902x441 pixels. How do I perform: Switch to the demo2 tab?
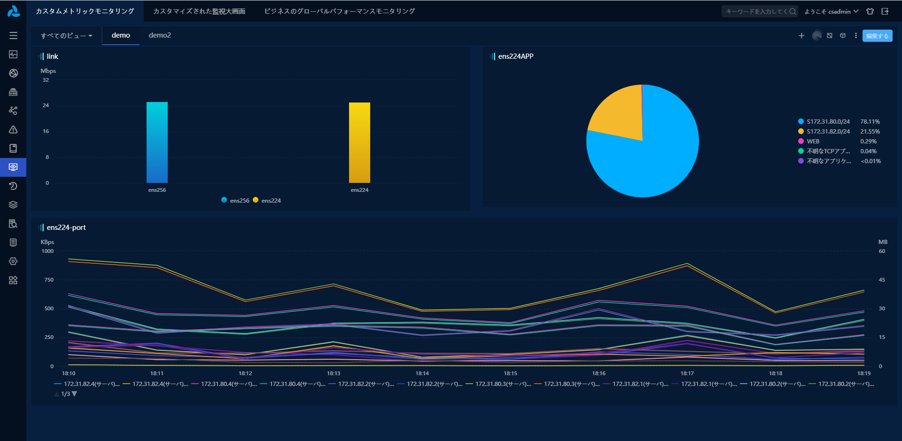coord(160,35)
